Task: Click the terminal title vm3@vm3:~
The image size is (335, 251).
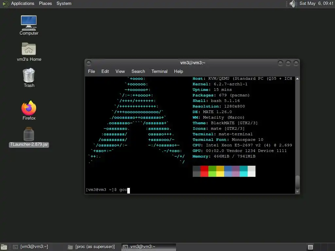Action: [192, 63]
